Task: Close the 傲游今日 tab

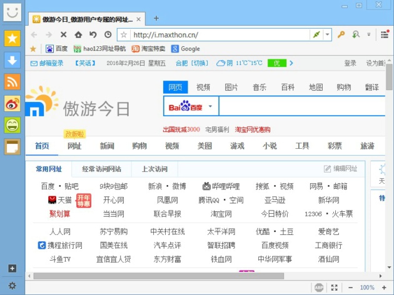Action: tap(138, 19)
